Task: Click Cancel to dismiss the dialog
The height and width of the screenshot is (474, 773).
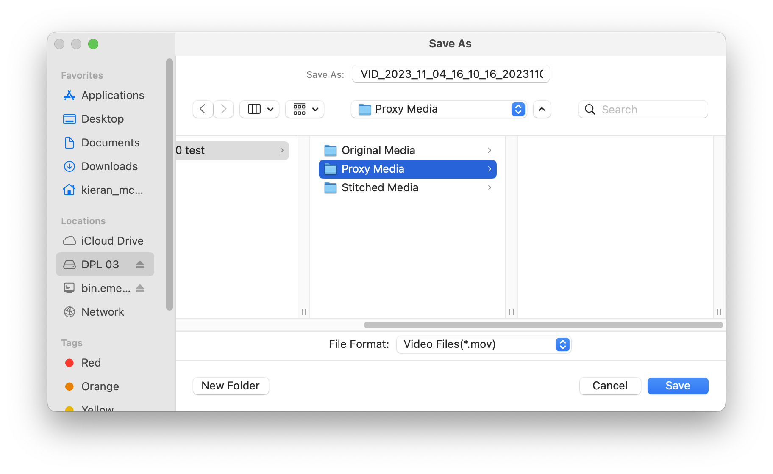Action: 610,386
